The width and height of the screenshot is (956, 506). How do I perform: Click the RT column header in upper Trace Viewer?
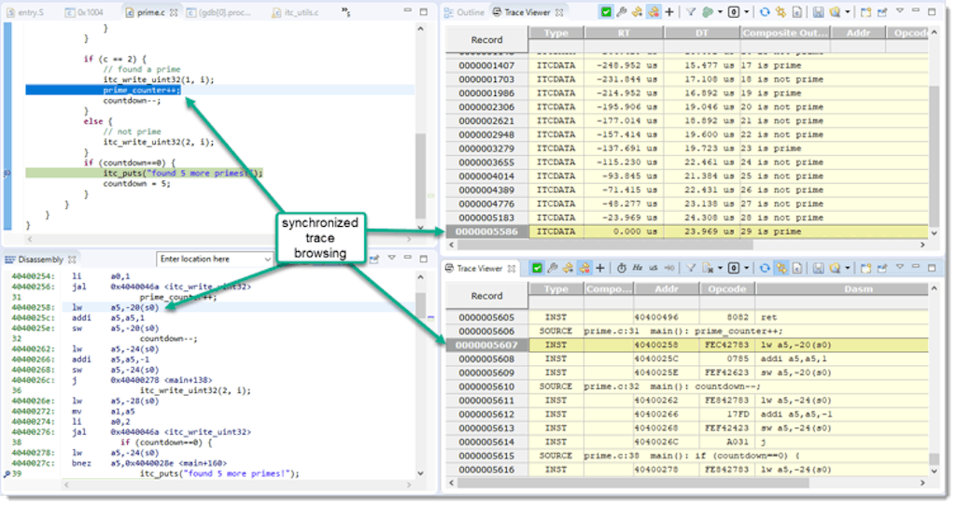click(624, 33)
